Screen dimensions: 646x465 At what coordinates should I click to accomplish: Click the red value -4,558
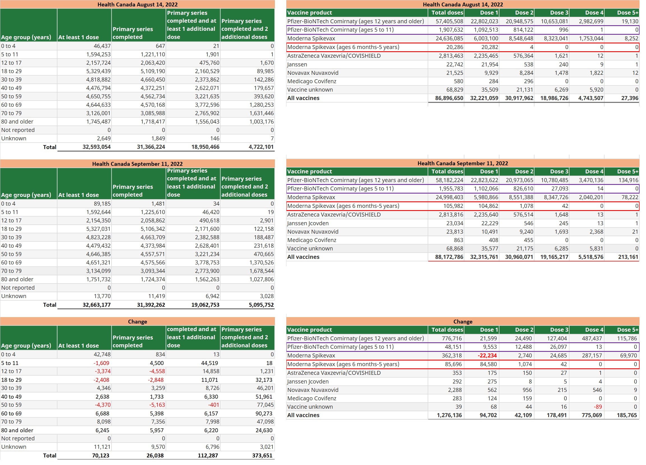(139, 371)
